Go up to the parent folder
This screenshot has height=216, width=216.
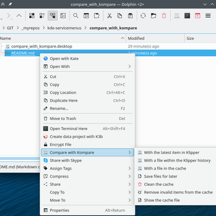tap(19, 16)
